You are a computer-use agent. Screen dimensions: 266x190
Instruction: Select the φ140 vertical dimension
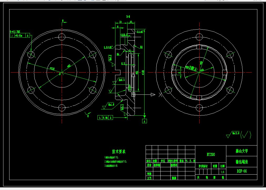pyautogui.click(x=143, y=72)
